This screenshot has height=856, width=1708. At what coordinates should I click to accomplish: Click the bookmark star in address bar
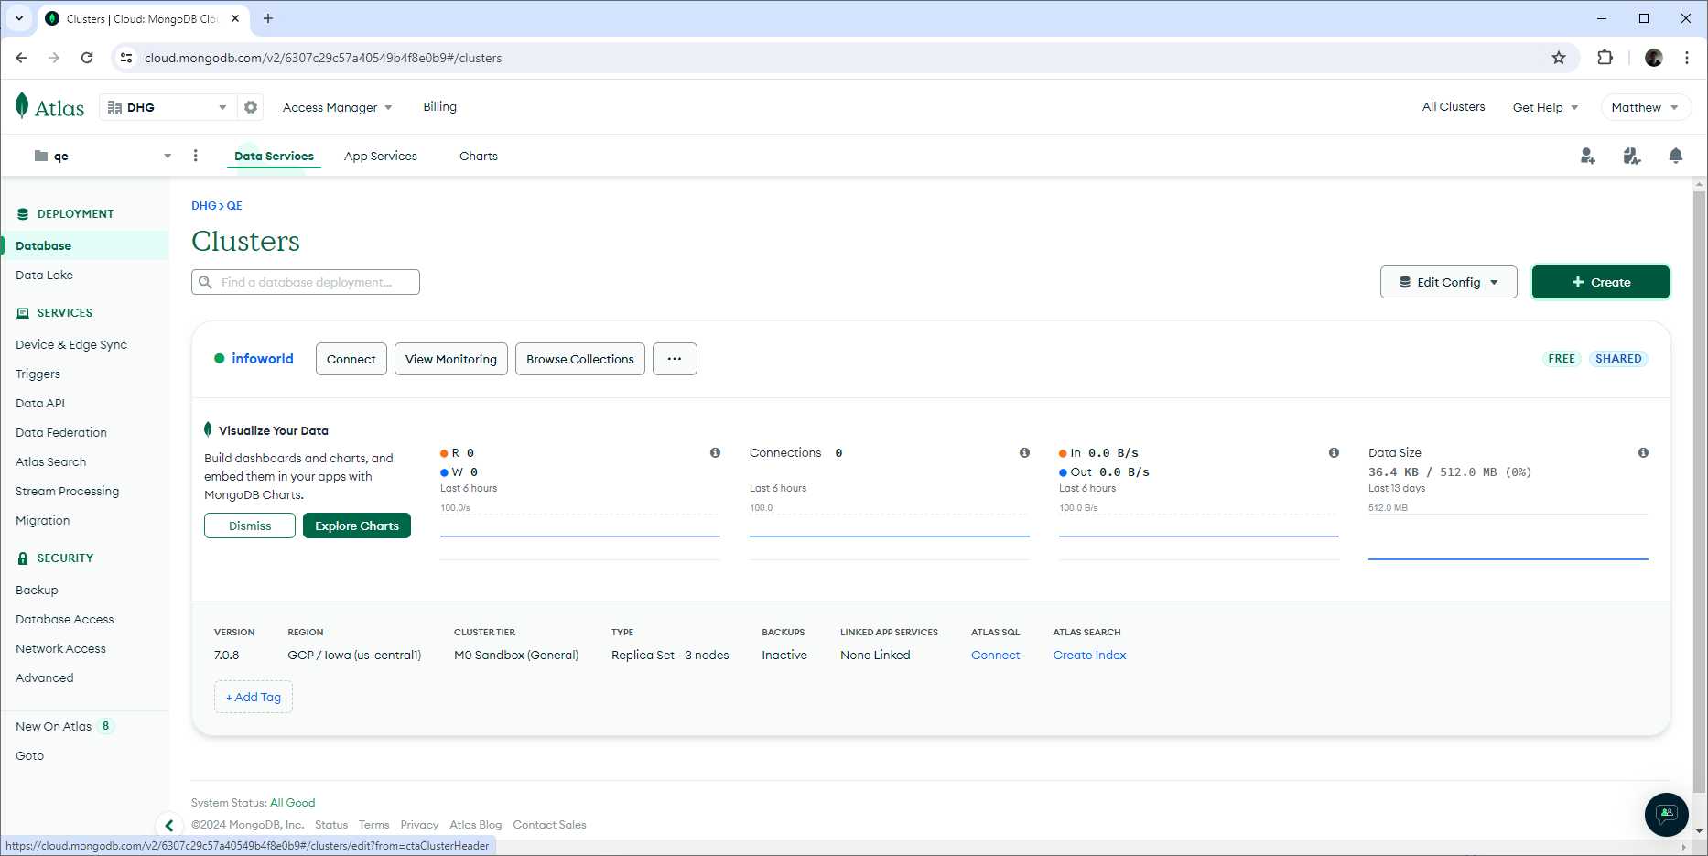coord(1558,57)
